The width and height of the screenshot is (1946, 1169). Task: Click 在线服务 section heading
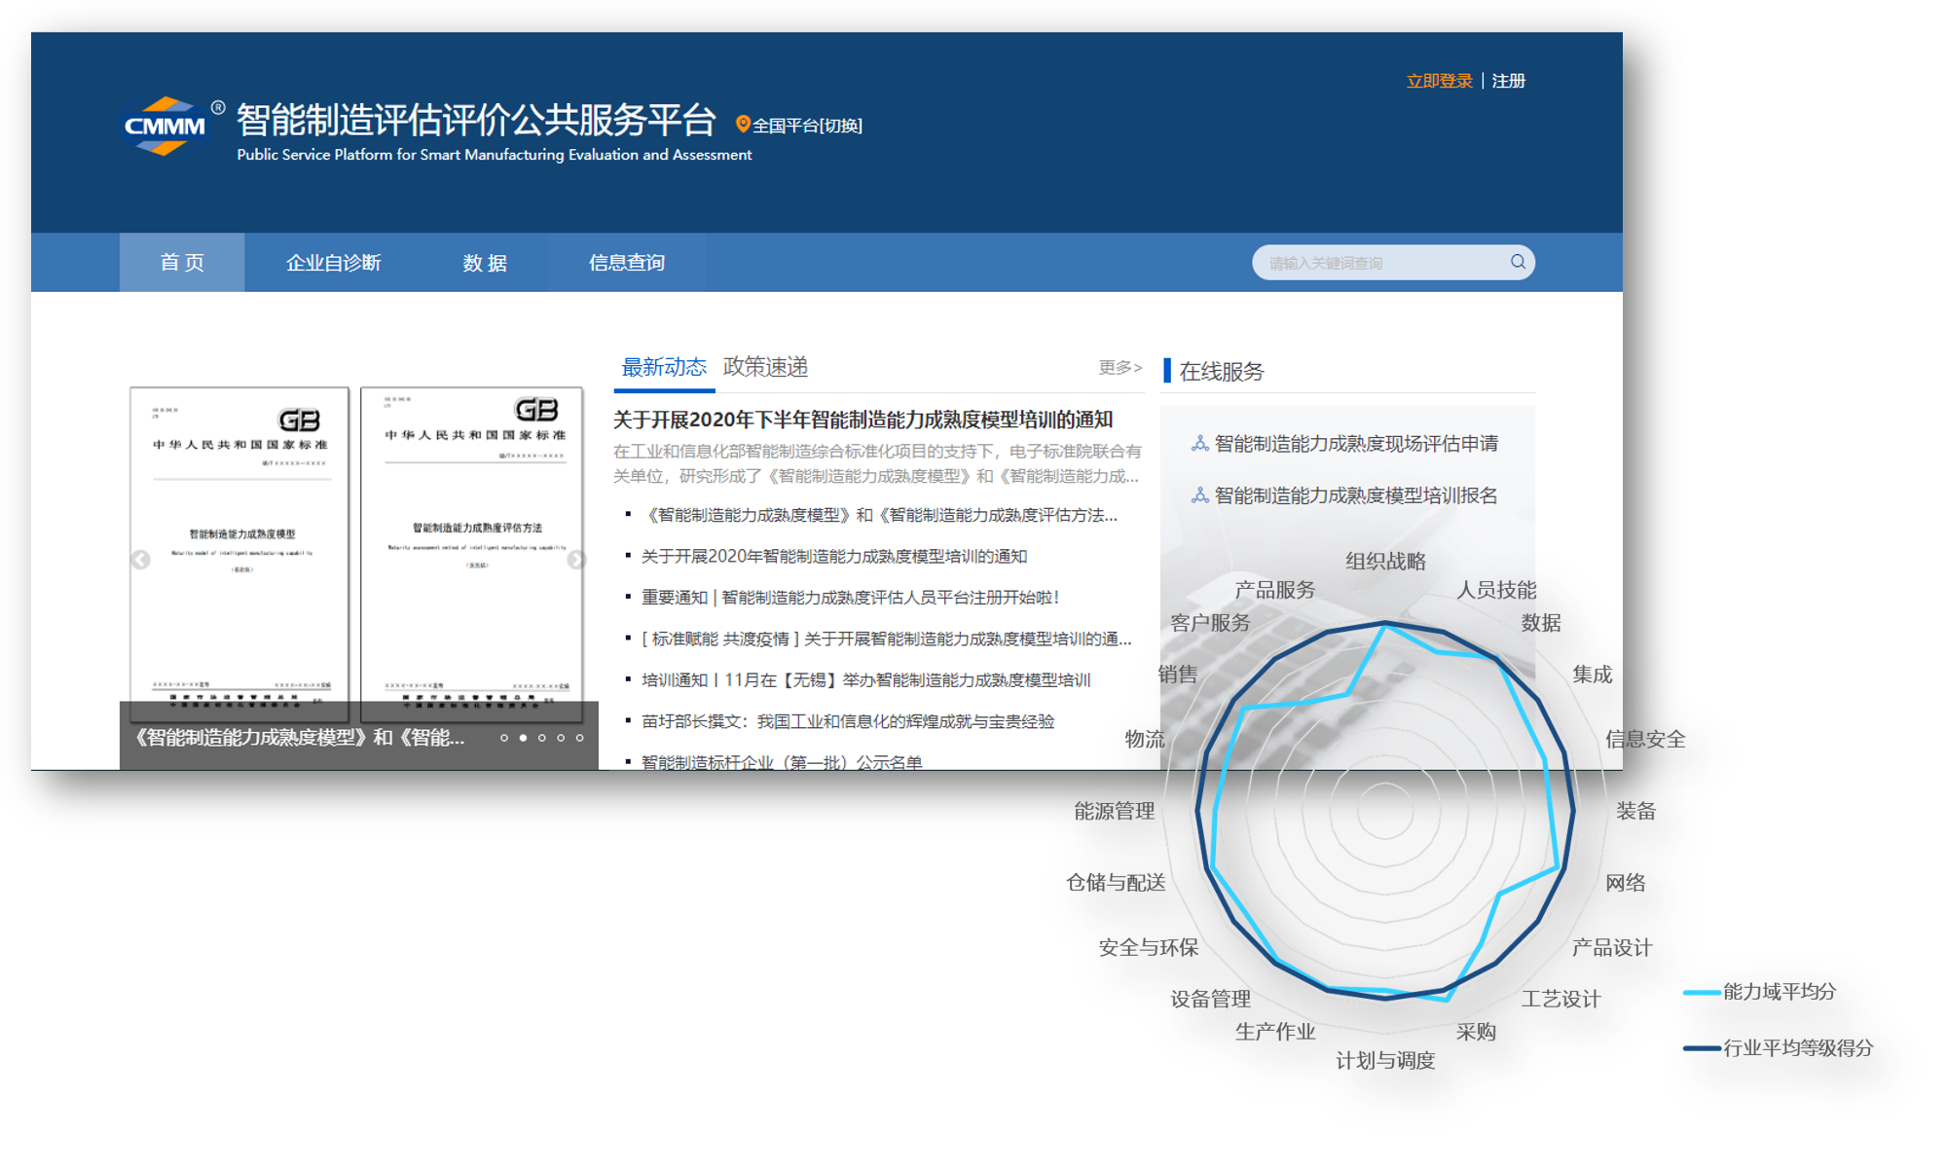1221,372
